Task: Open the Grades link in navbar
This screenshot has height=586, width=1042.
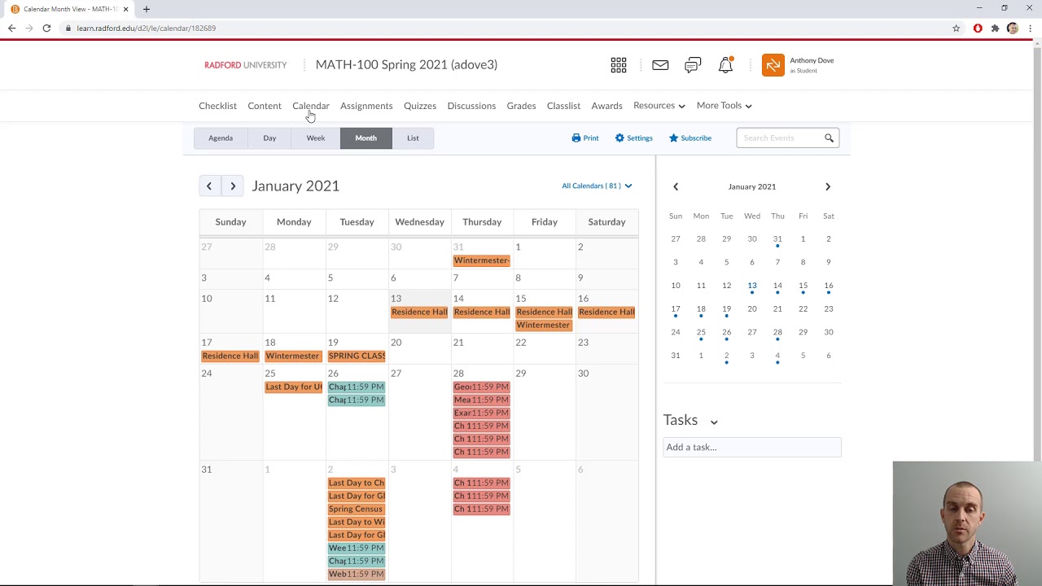Action: [x=521, y=106]
